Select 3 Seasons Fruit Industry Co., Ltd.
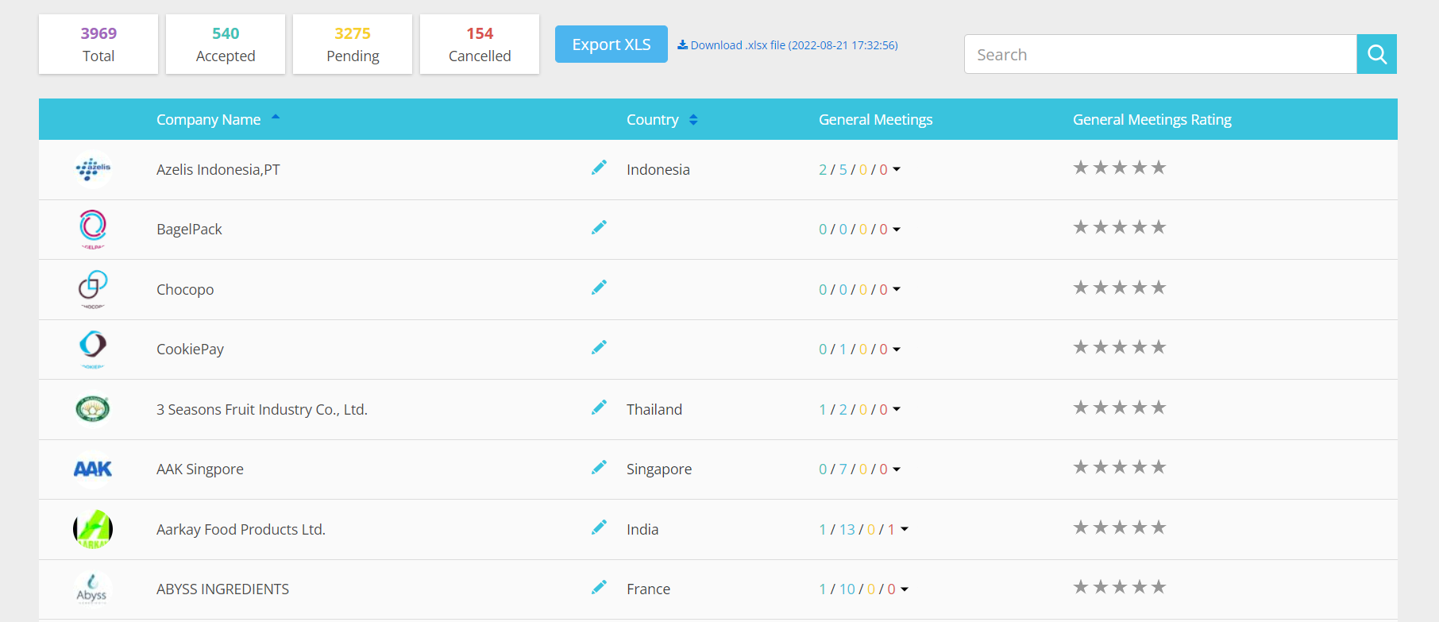The height and width of the screenshot is (622, 1439). click(x=262, y=409)
